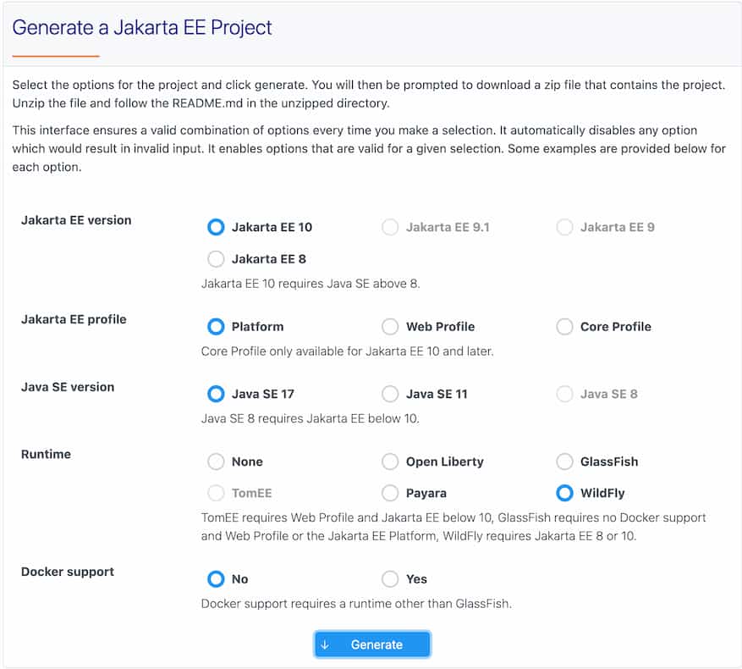Choose the Core Profile option

point(563,327)
